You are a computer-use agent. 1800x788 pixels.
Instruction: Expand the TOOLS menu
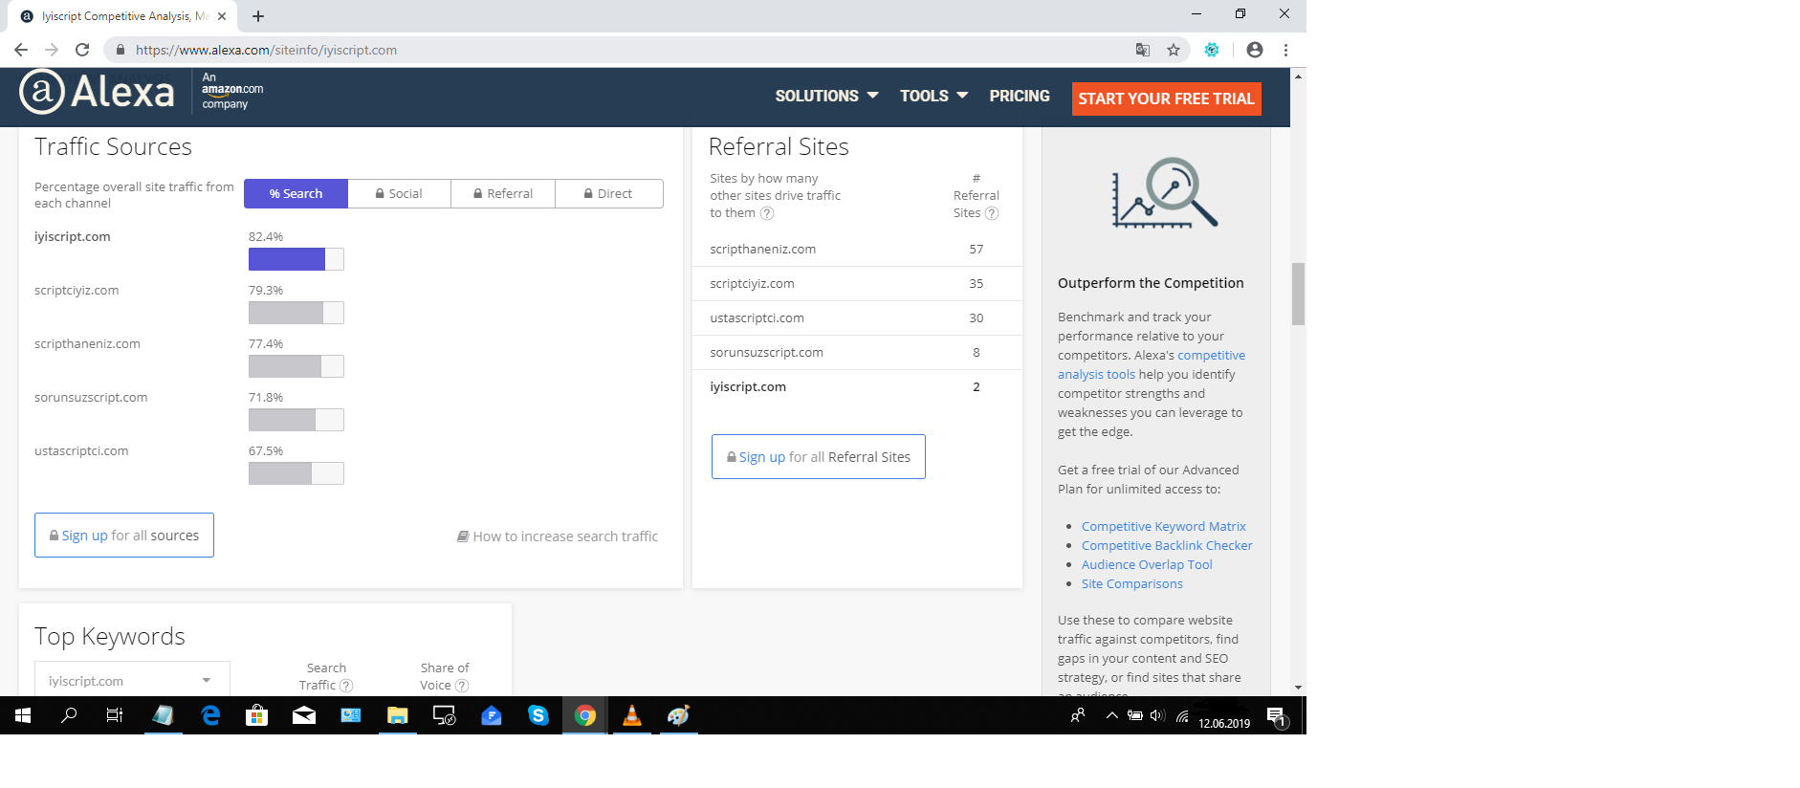tap(933, 96)
